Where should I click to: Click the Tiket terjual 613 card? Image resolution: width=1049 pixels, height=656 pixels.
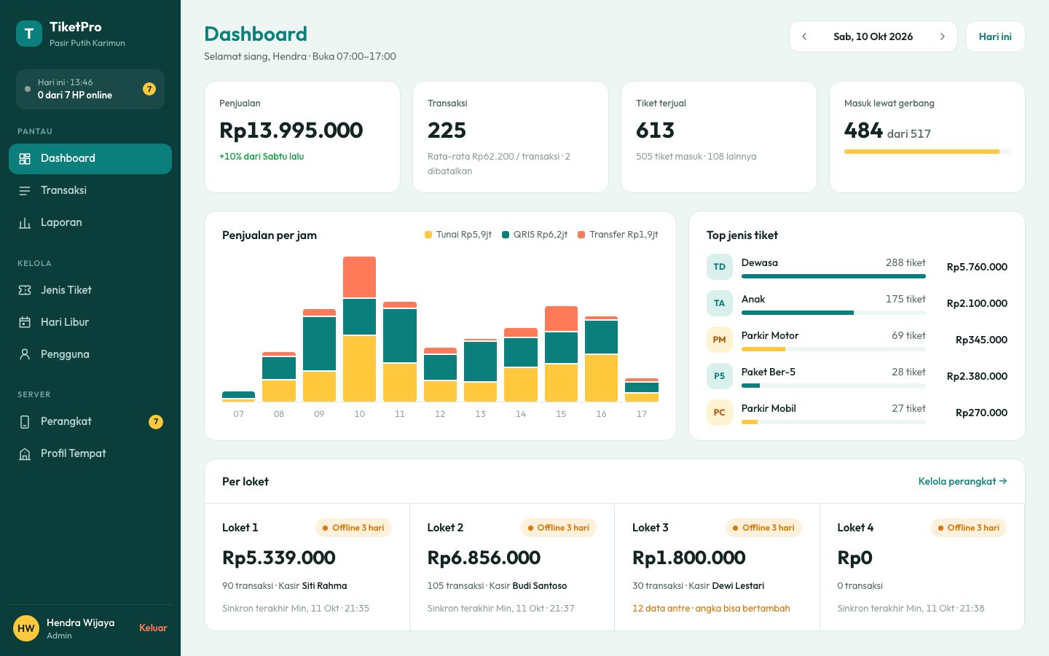coord(719,137)
